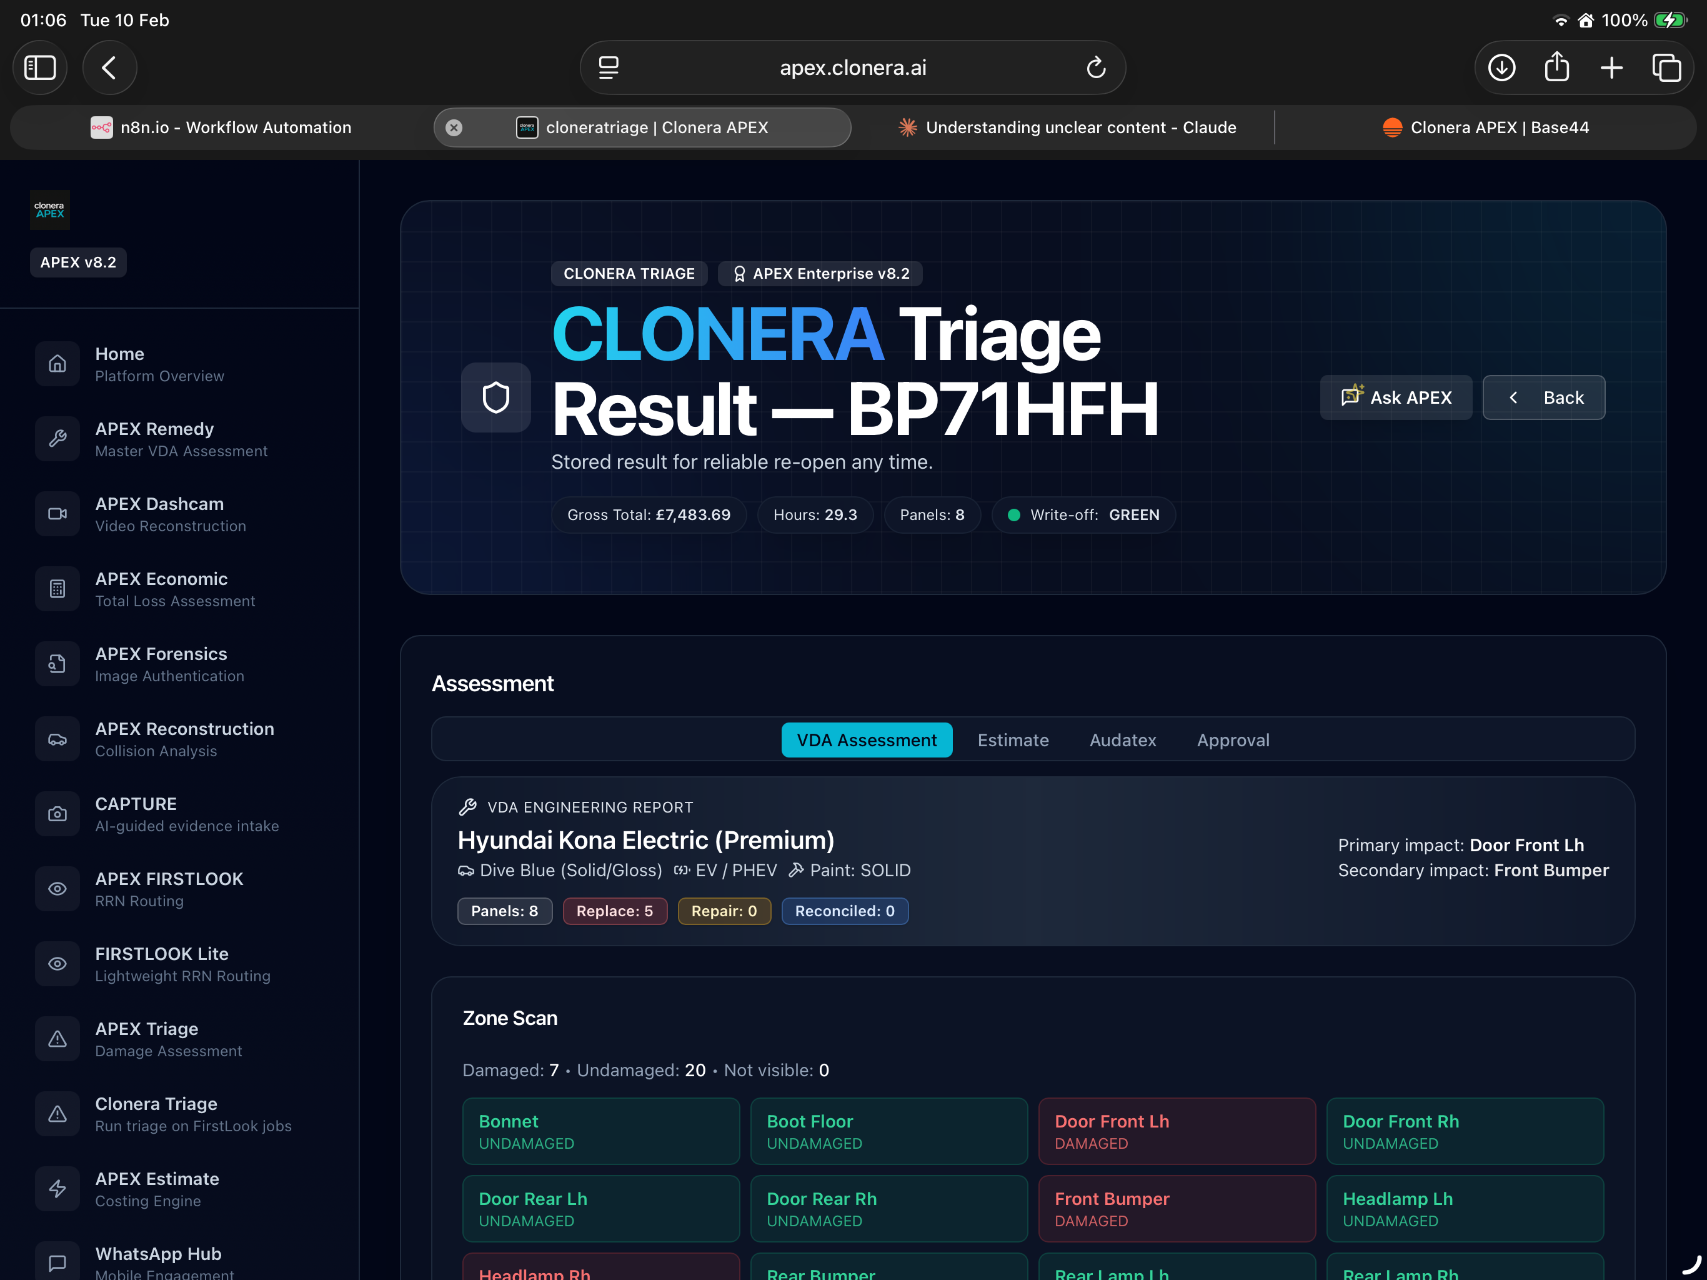Click the Ask APEX button
Screen dimensions: 1707x1280
click(1396, 397)
